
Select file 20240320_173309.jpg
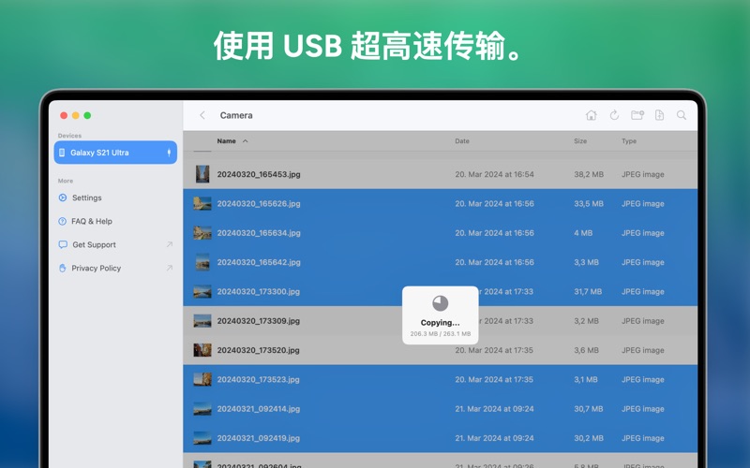coord(440,321)
